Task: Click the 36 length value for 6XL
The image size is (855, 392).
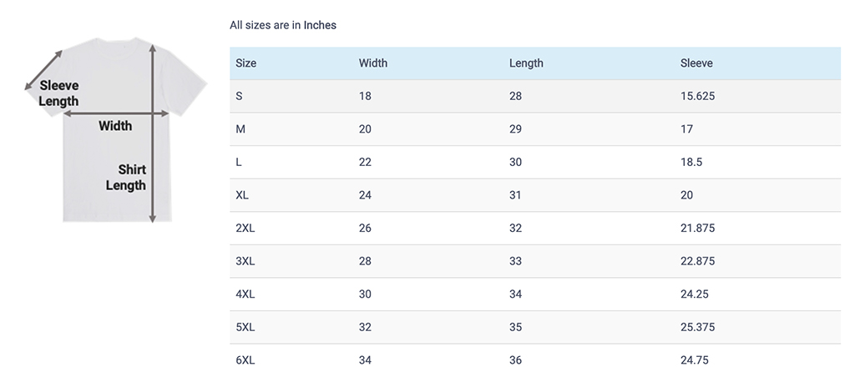Action: pos(516,360)
